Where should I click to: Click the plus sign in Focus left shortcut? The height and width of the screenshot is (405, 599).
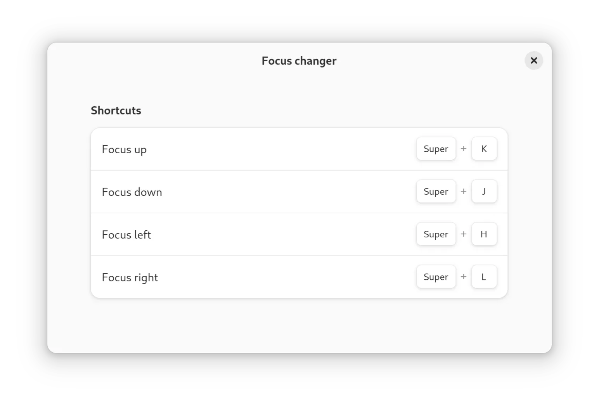[463, 234]
